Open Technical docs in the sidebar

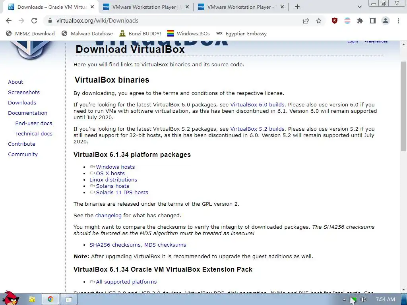coord(34,133)
